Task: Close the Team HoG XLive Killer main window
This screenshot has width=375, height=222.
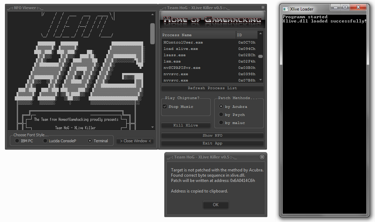Action: tap(263, 7)
